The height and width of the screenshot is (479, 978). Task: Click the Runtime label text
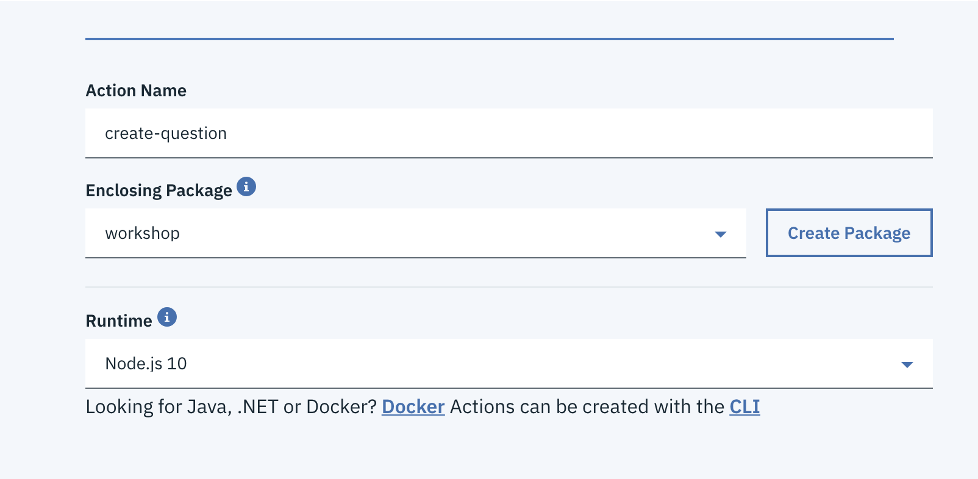[x=119, y=321]
